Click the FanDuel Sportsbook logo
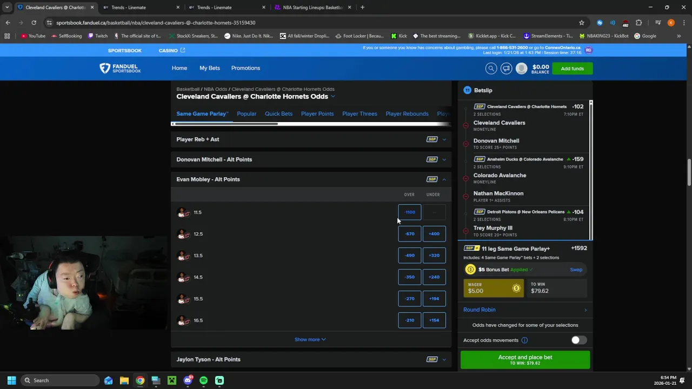 click(x=120, y=68)
